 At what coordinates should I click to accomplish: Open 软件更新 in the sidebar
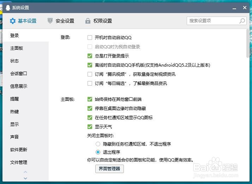click(26, 149)
